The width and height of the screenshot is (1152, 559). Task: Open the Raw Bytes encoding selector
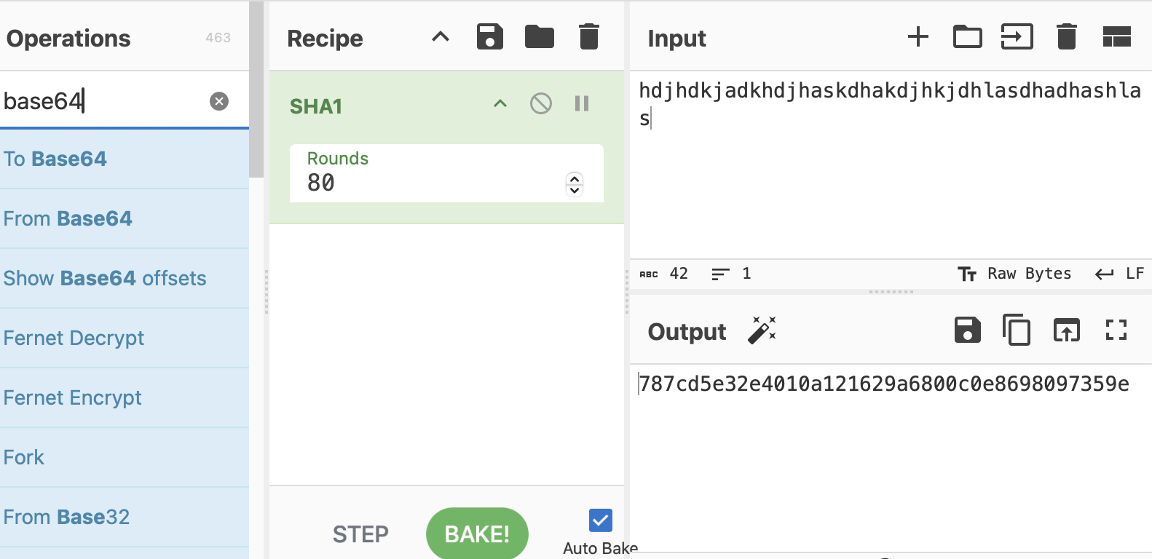click(x=1014, y=274)
